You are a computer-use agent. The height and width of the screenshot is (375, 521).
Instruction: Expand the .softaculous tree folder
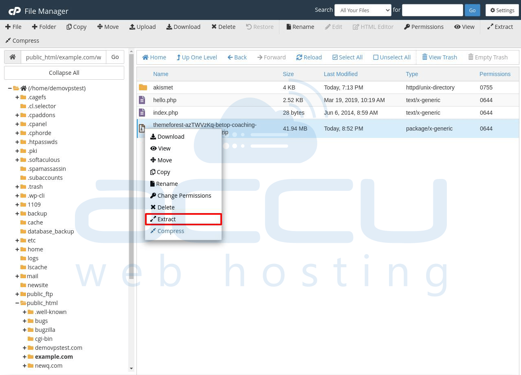(x=17, y=160)
